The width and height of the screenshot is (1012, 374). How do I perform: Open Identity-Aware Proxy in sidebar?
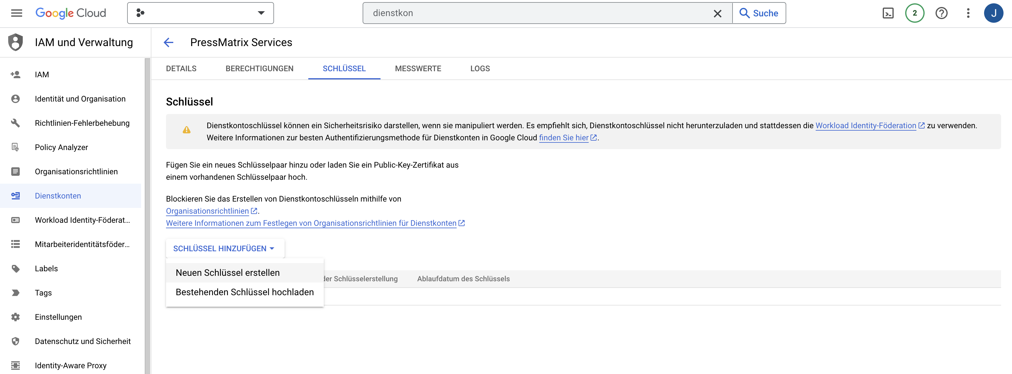(71, 366)
